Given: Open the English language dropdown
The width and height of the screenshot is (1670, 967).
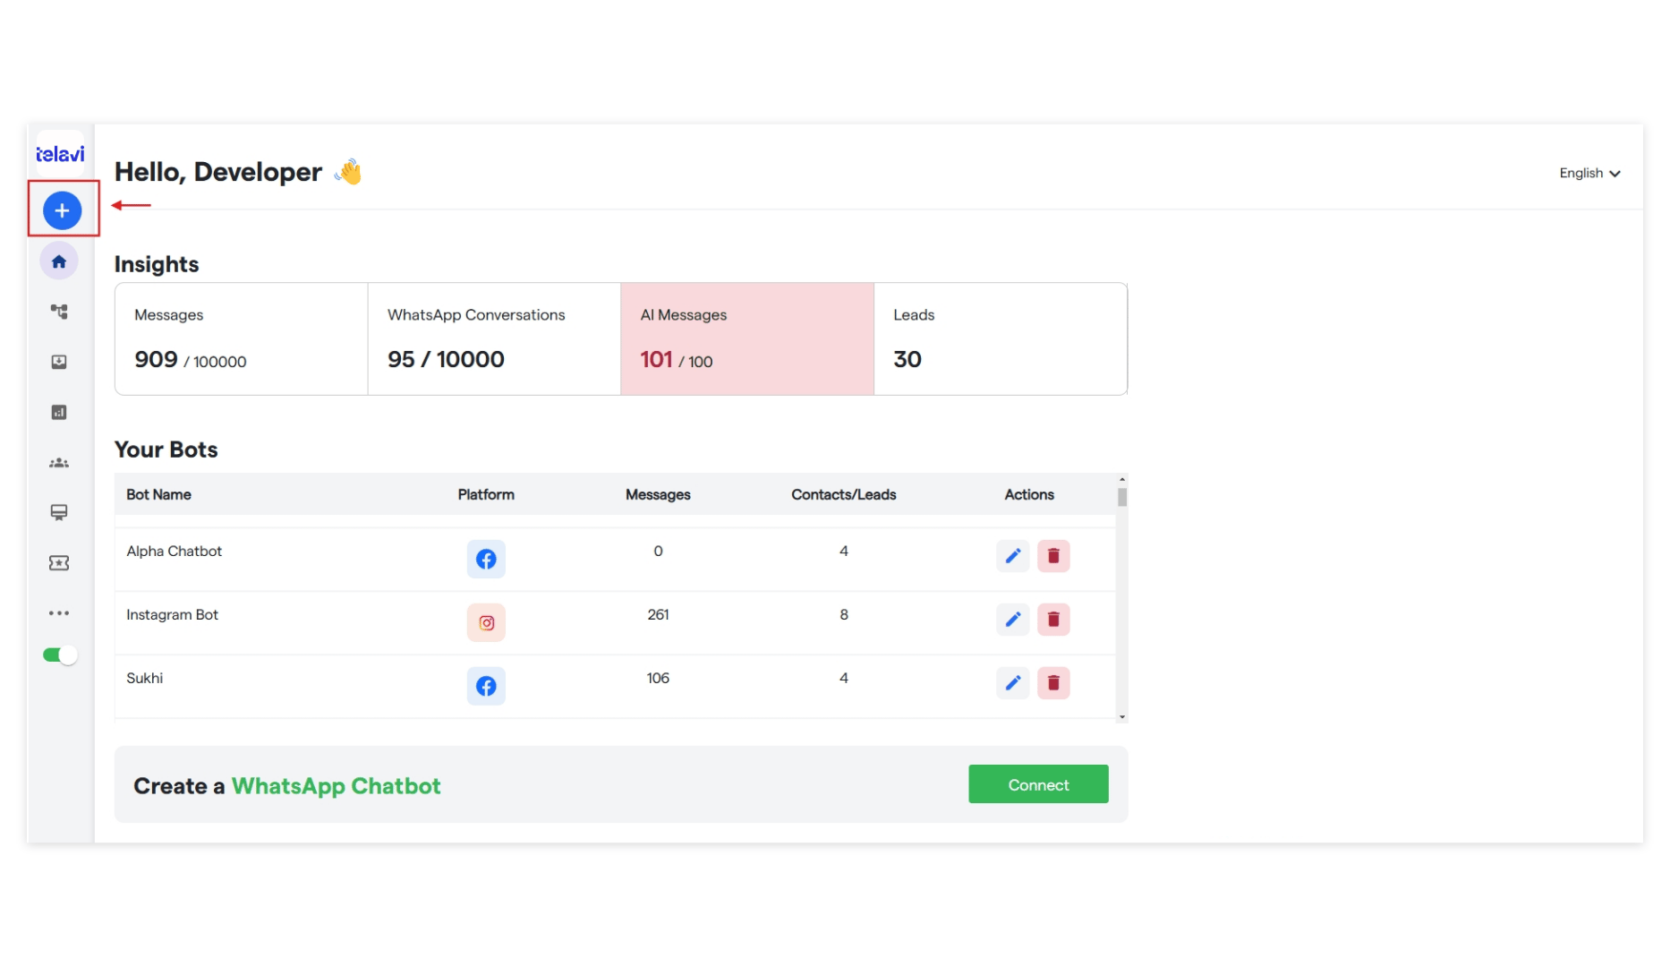Looking at the screenshot, I should (x=1589, y=173).
